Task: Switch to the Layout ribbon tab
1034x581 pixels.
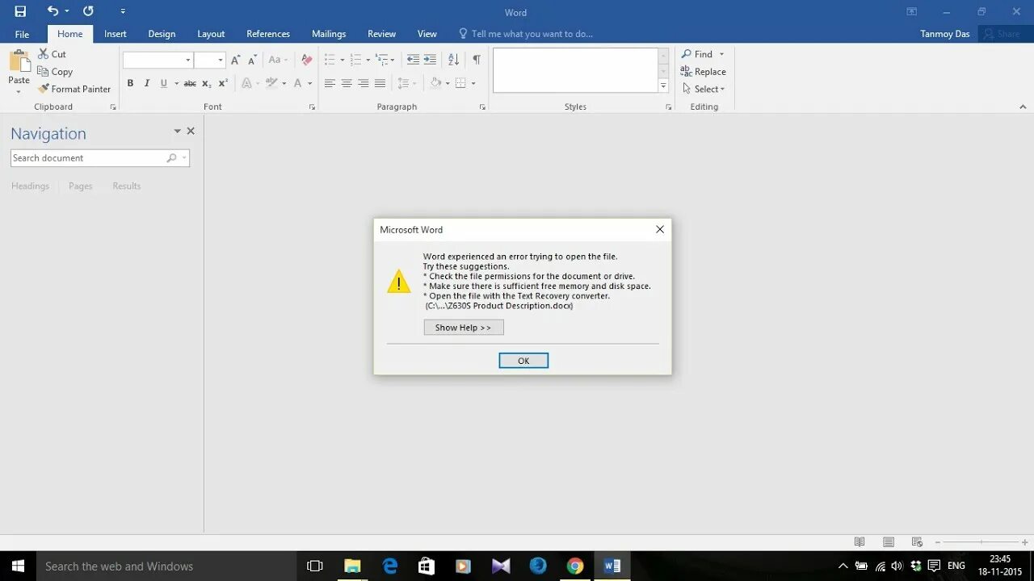Action: point(211,34)
